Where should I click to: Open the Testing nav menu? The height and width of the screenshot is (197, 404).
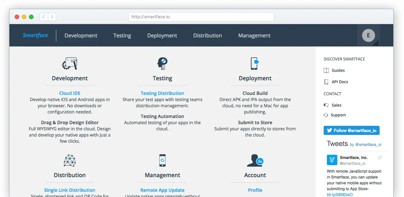pyautogui.click(x=122, y=35)
